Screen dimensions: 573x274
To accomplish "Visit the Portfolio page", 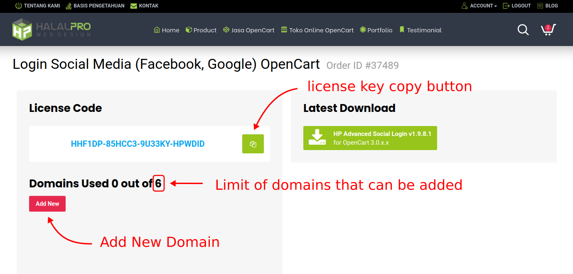I will tap(376, 30).
